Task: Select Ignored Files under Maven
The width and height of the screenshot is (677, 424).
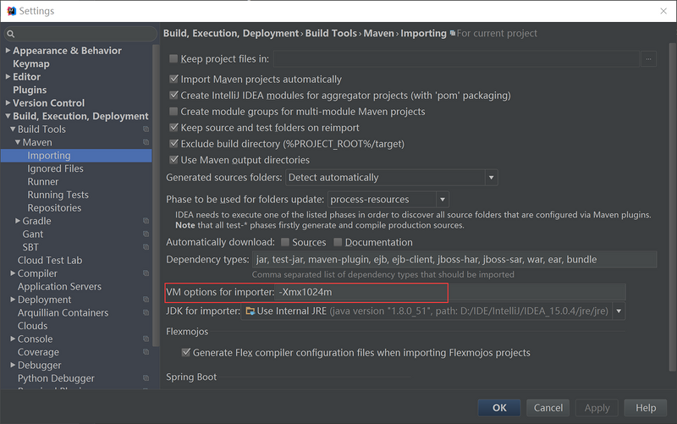Action: point(55,168)
